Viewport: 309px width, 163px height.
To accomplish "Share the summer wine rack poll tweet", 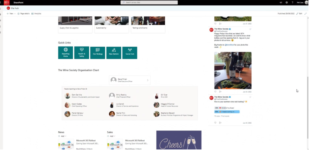I will (x=220, y=123).
